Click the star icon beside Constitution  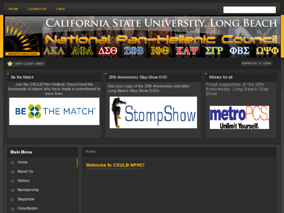pos(13,209)
